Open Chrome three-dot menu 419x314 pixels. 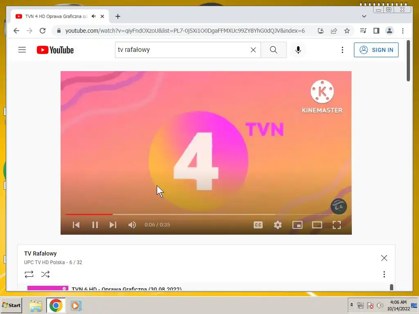tap(403, 31)
